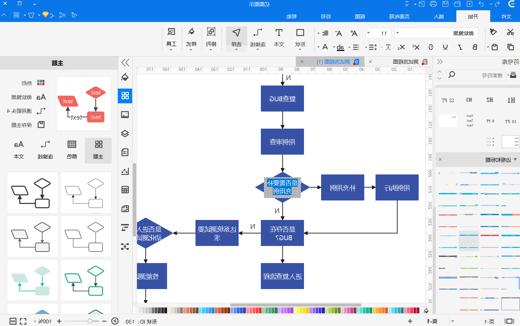Click the new document plus icon in title bar
The image size is (520, 326).
click(470, 4)
